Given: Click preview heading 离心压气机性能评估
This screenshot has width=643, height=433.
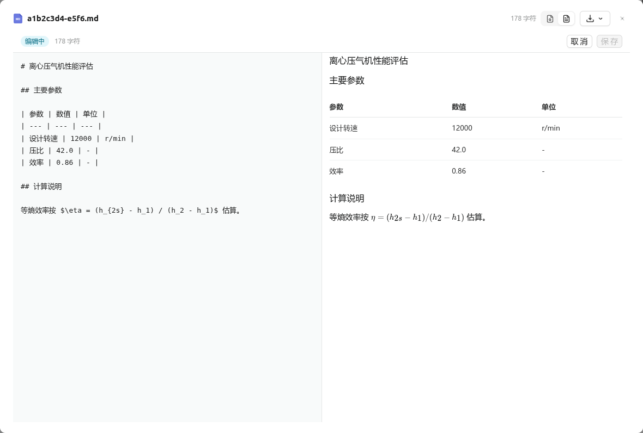Looking at the screenshot, I should point(369,61).
